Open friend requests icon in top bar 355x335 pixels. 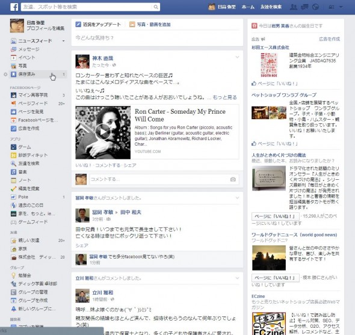pos(294,7)
